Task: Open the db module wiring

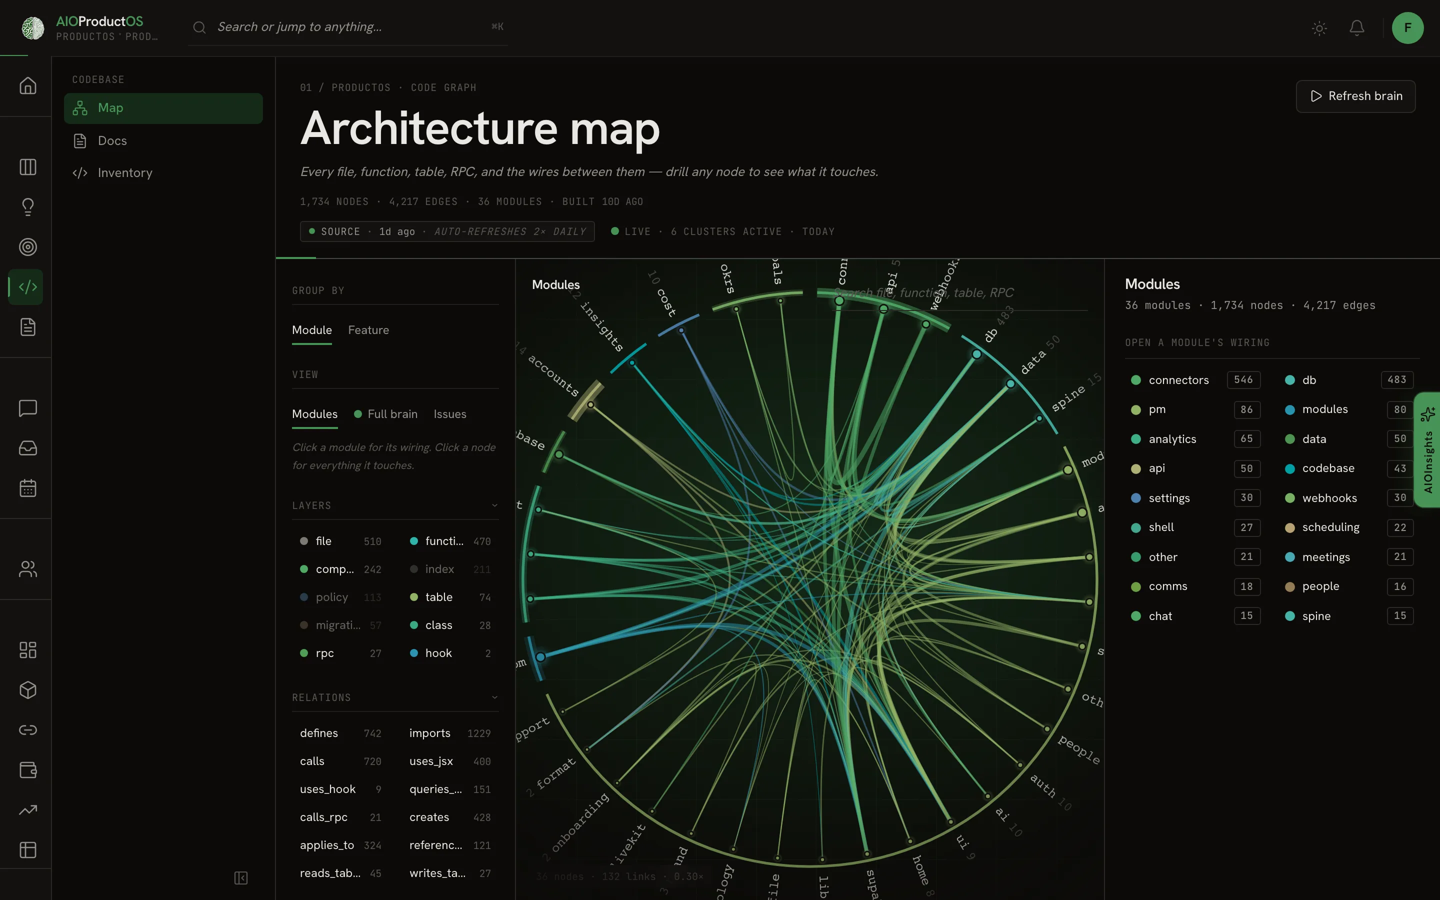Action: 1348,380
